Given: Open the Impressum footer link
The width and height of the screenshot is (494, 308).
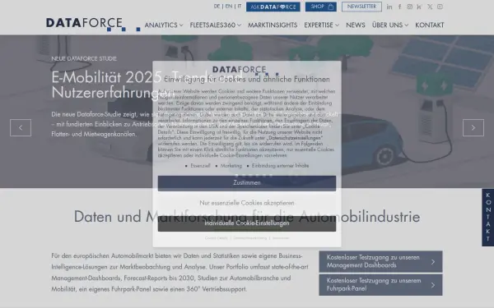Looking at the screenshot, I should (281, 238).
